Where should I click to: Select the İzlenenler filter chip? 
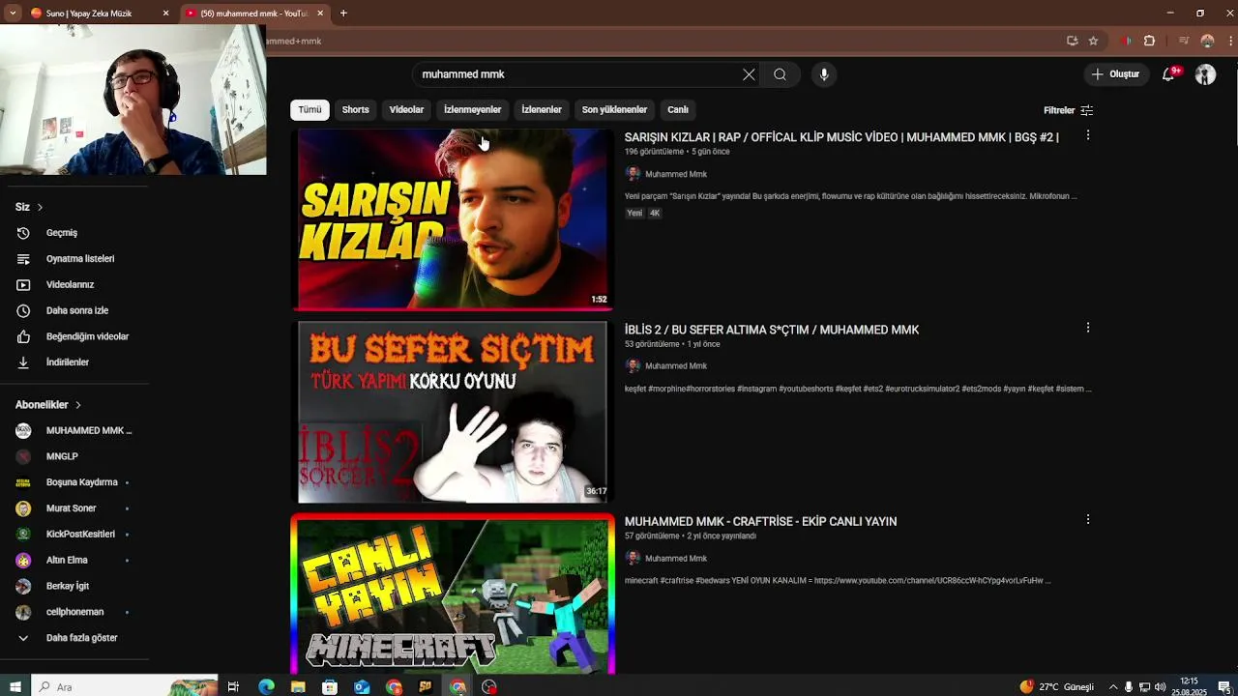click(x=542, y=110)
